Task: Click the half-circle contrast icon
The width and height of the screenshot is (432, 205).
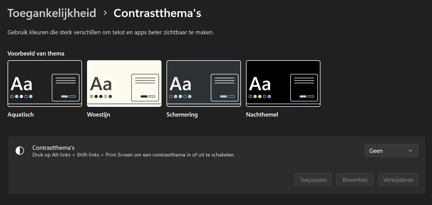Action: tap(20, 151)
